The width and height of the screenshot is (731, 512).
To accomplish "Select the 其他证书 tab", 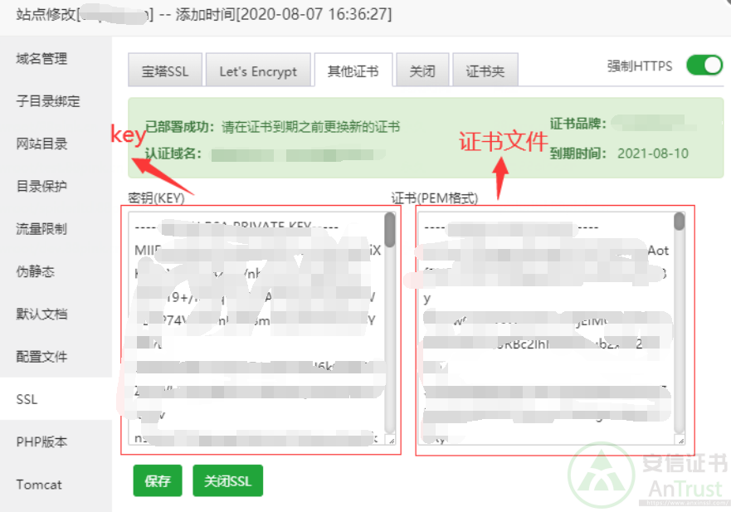I will point(353,71).
